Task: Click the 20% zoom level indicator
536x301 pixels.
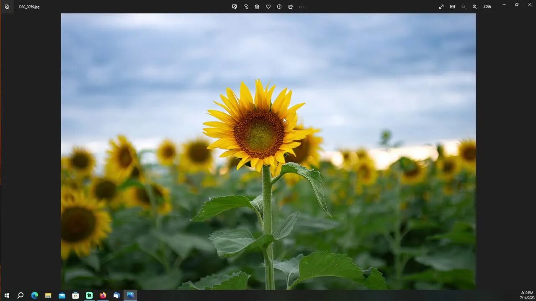Action: (487, 7)
